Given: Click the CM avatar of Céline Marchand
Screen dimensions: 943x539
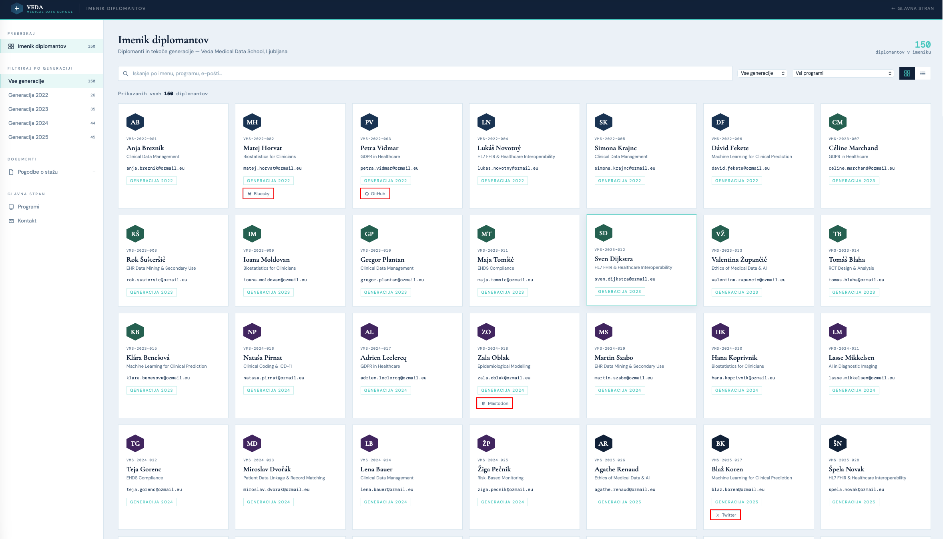Looking at the screenshot, I should 838,122.
